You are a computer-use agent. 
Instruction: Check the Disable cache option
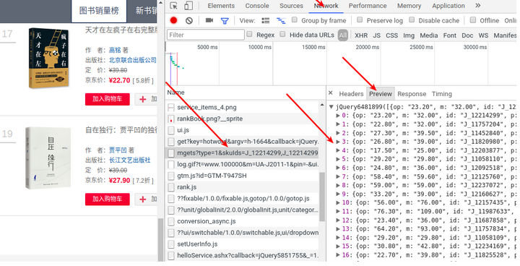tap(412, 20)
